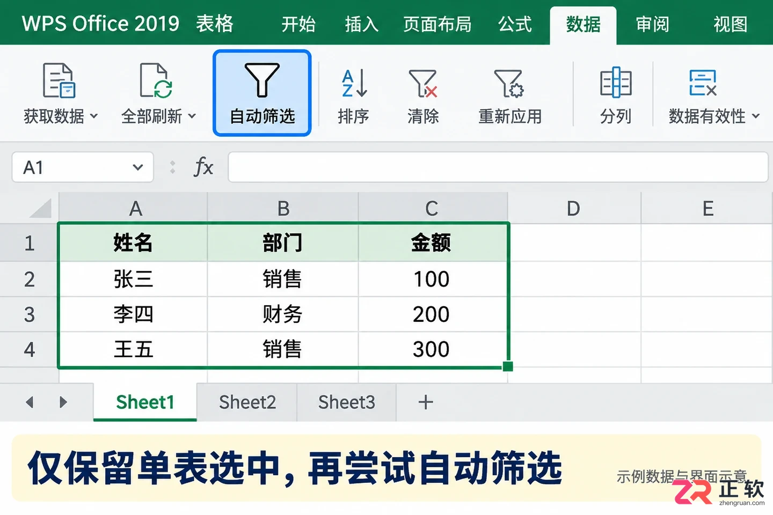Open the 页面布局 ribbon tab

click(437, 24)
